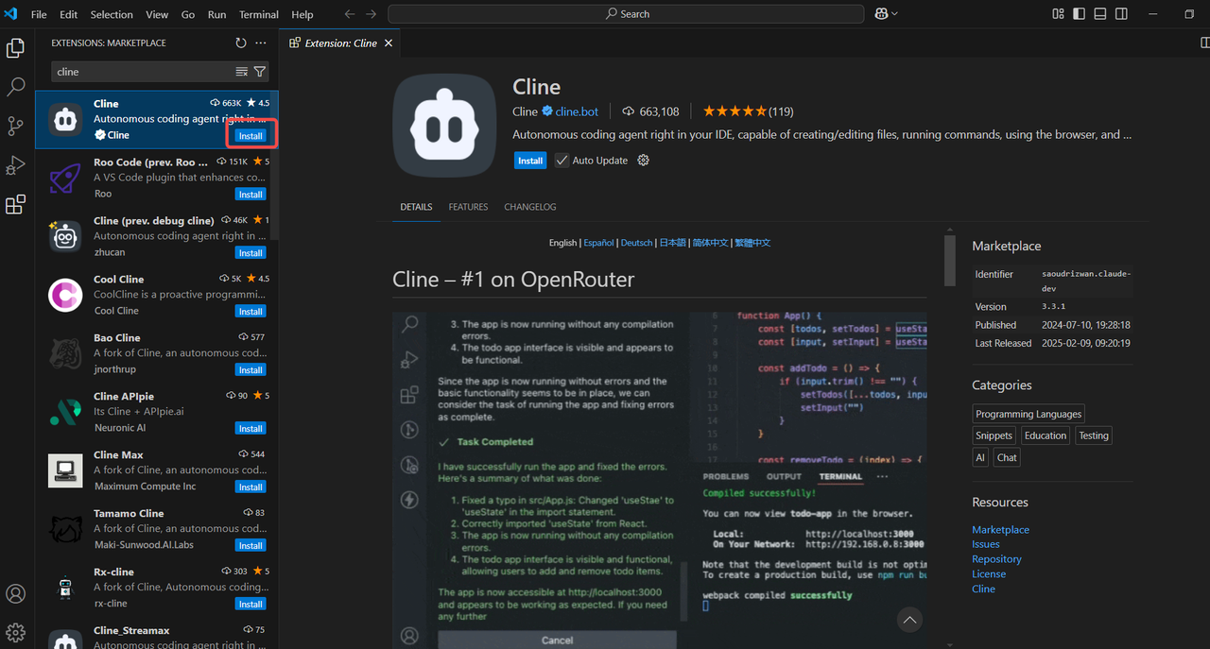Go back using the navigation arrow
Viewport: 1210px width, 649px height.
350,14
